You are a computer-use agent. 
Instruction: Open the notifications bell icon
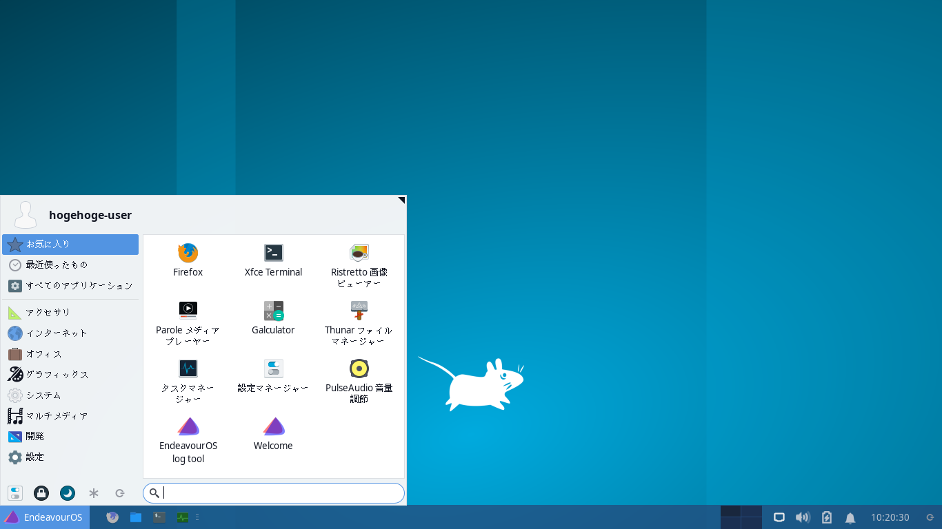(x=850, y=517)
